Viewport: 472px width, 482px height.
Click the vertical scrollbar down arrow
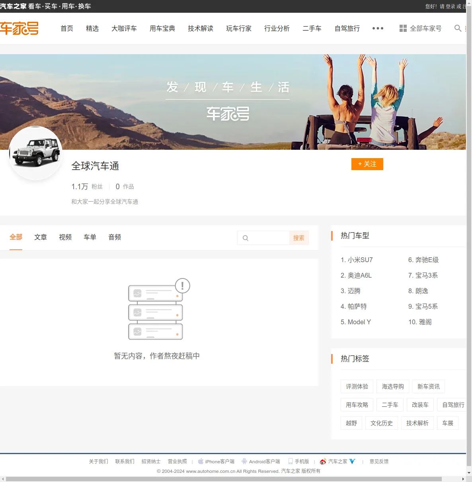click(469, 473)
